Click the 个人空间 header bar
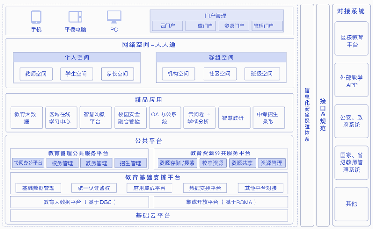 (77, 57)
